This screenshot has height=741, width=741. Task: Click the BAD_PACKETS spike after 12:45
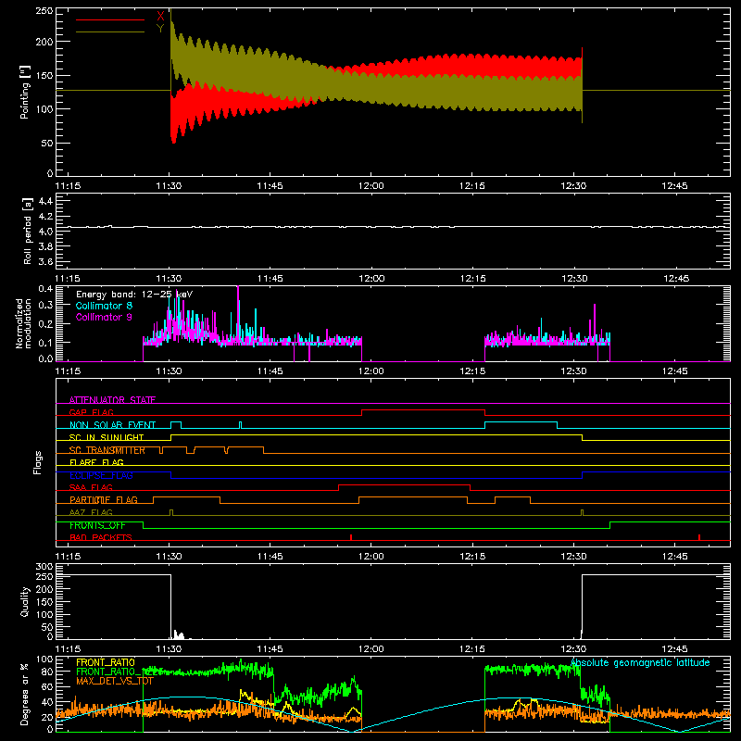[699, 537]
